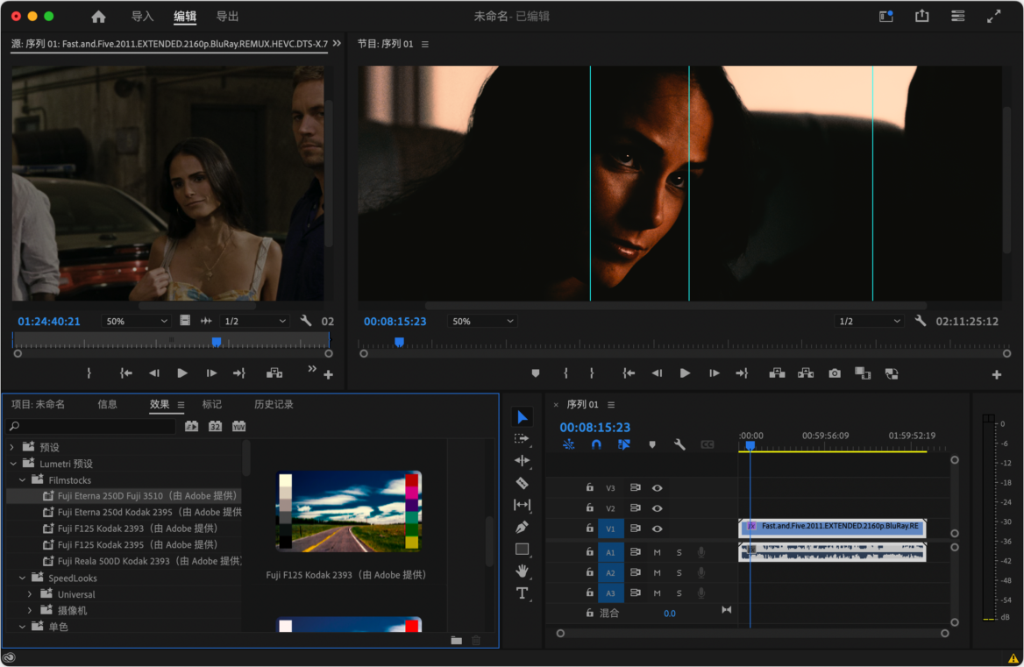Click the Home icon in the header
Viewport: 1024px width, 667px height.
pyautogui.click(x=98, y=17)
